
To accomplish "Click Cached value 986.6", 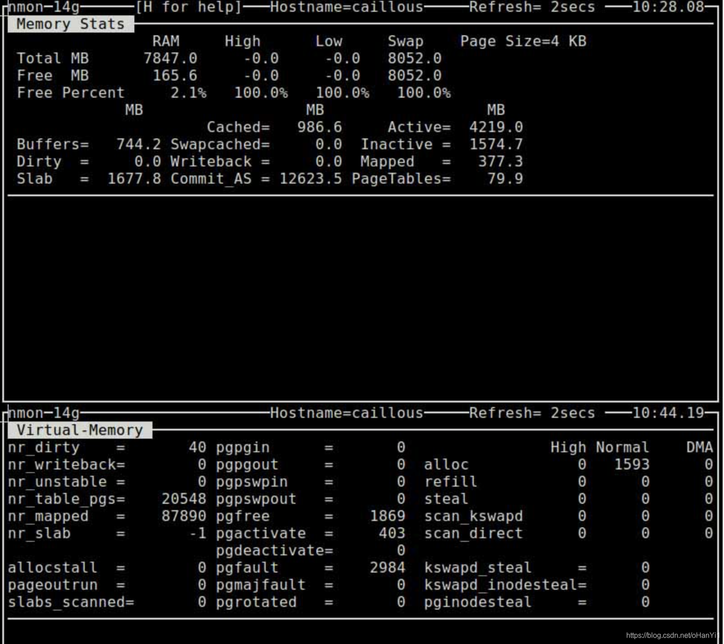I will point(319,127).
